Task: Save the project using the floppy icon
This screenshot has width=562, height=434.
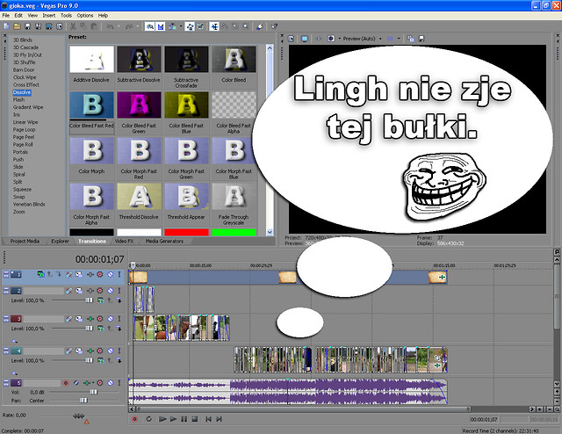Action: pos(27,26)
